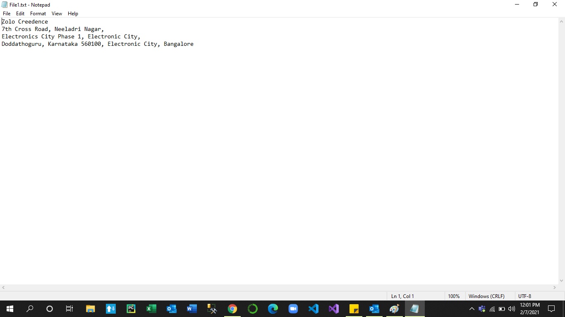Viewport: 565px width, 317px height.
Task: Open Microsoft Edge from the taskbar
Action: click(x=273, y=309)
